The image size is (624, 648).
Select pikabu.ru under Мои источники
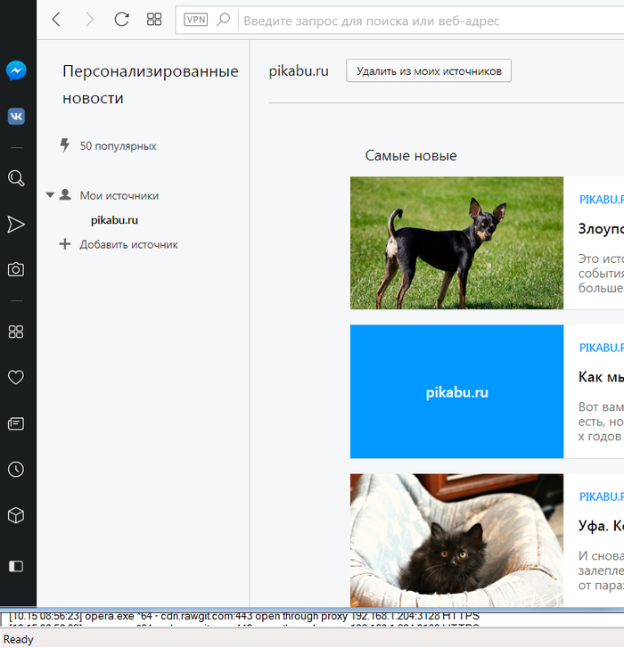114,220
